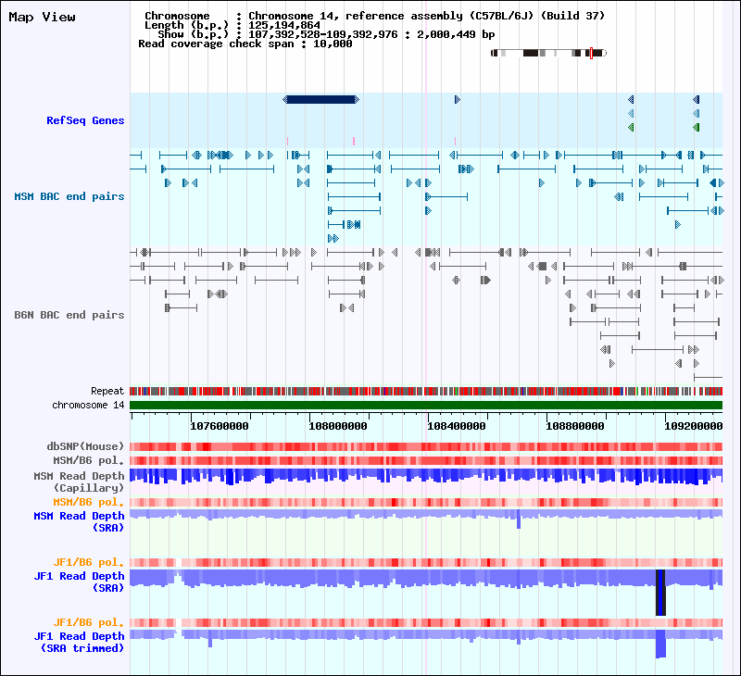This screenshot has width=741, height=676.
Task: Click the dbSNP(Mouse) density track
Action: tap(426, 446)
